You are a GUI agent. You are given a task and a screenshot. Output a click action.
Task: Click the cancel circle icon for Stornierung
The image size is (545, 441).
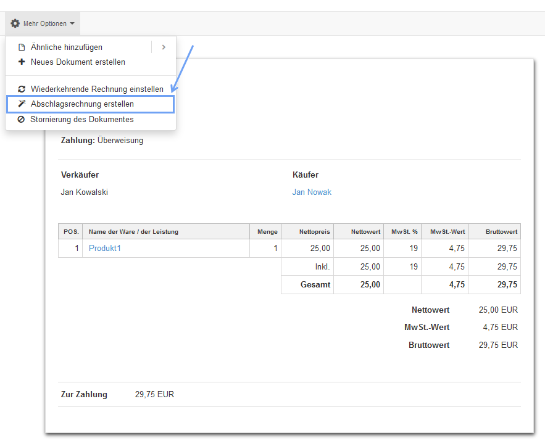[22, 120]
